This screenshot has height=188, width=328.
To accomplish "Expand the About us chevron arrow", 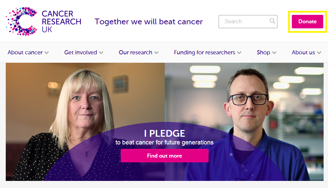I will click(319, 53).
